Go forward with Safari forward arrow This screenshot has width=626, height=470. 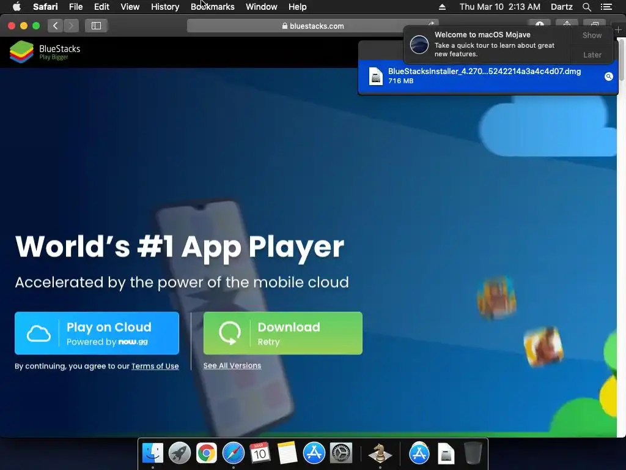click(x=71, y=26)
